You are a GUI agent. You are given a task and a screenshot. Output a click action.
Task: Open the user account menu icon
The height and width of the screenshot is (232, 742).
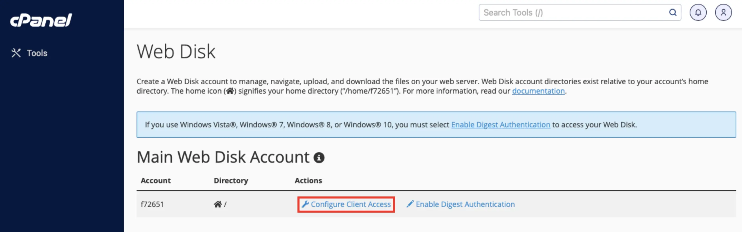pos(723,13)
